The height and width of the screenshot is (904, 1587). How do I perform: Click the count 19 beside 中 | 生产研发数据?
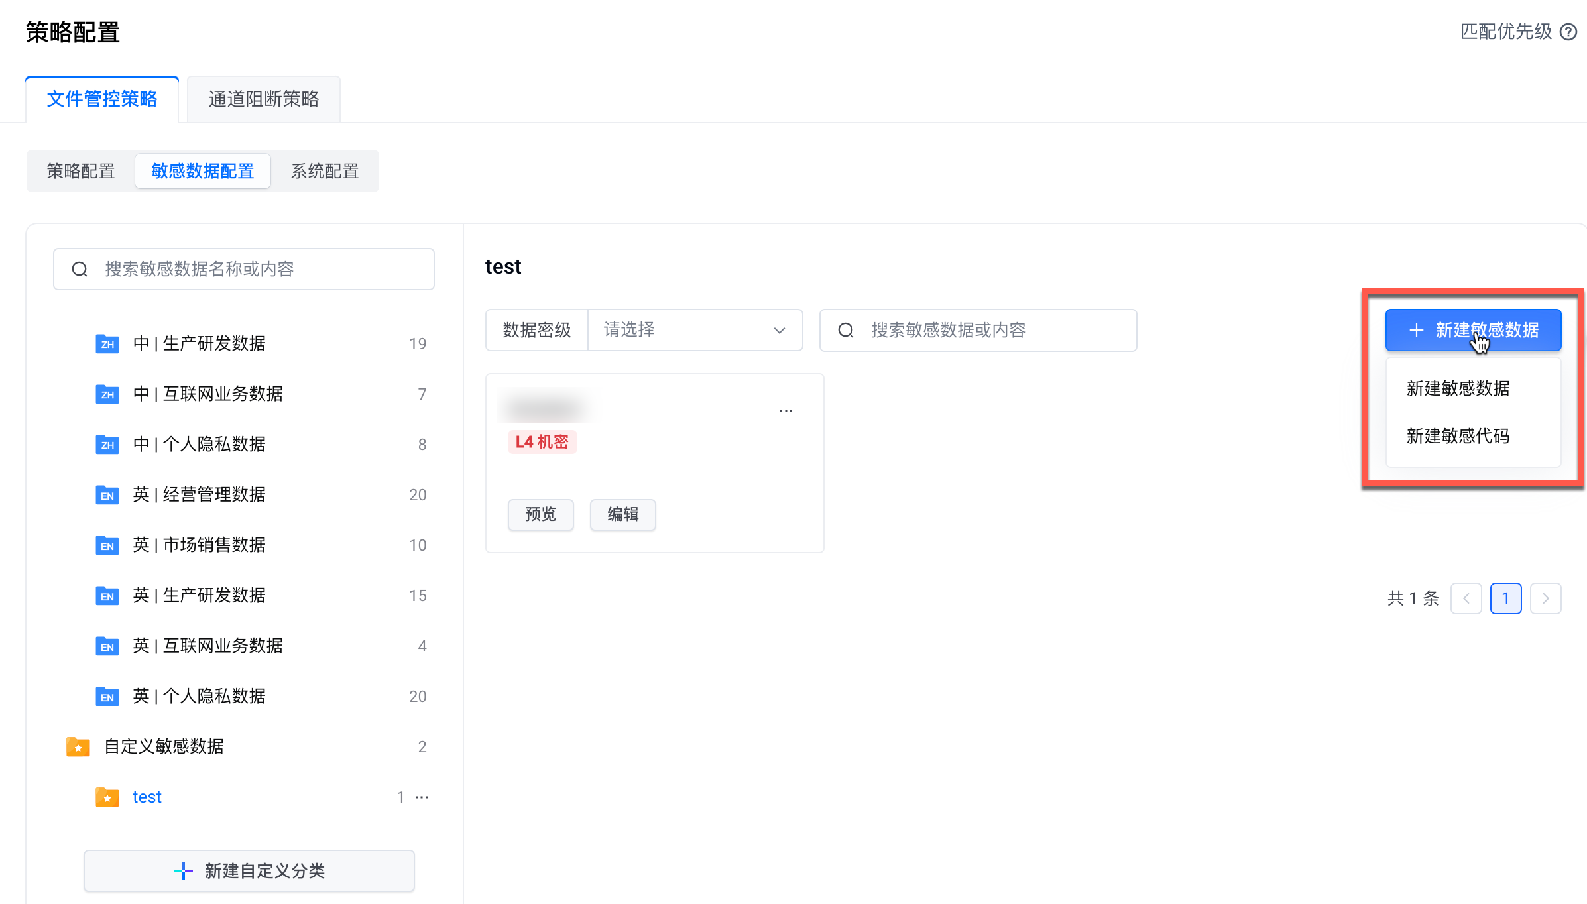(418, 343)
